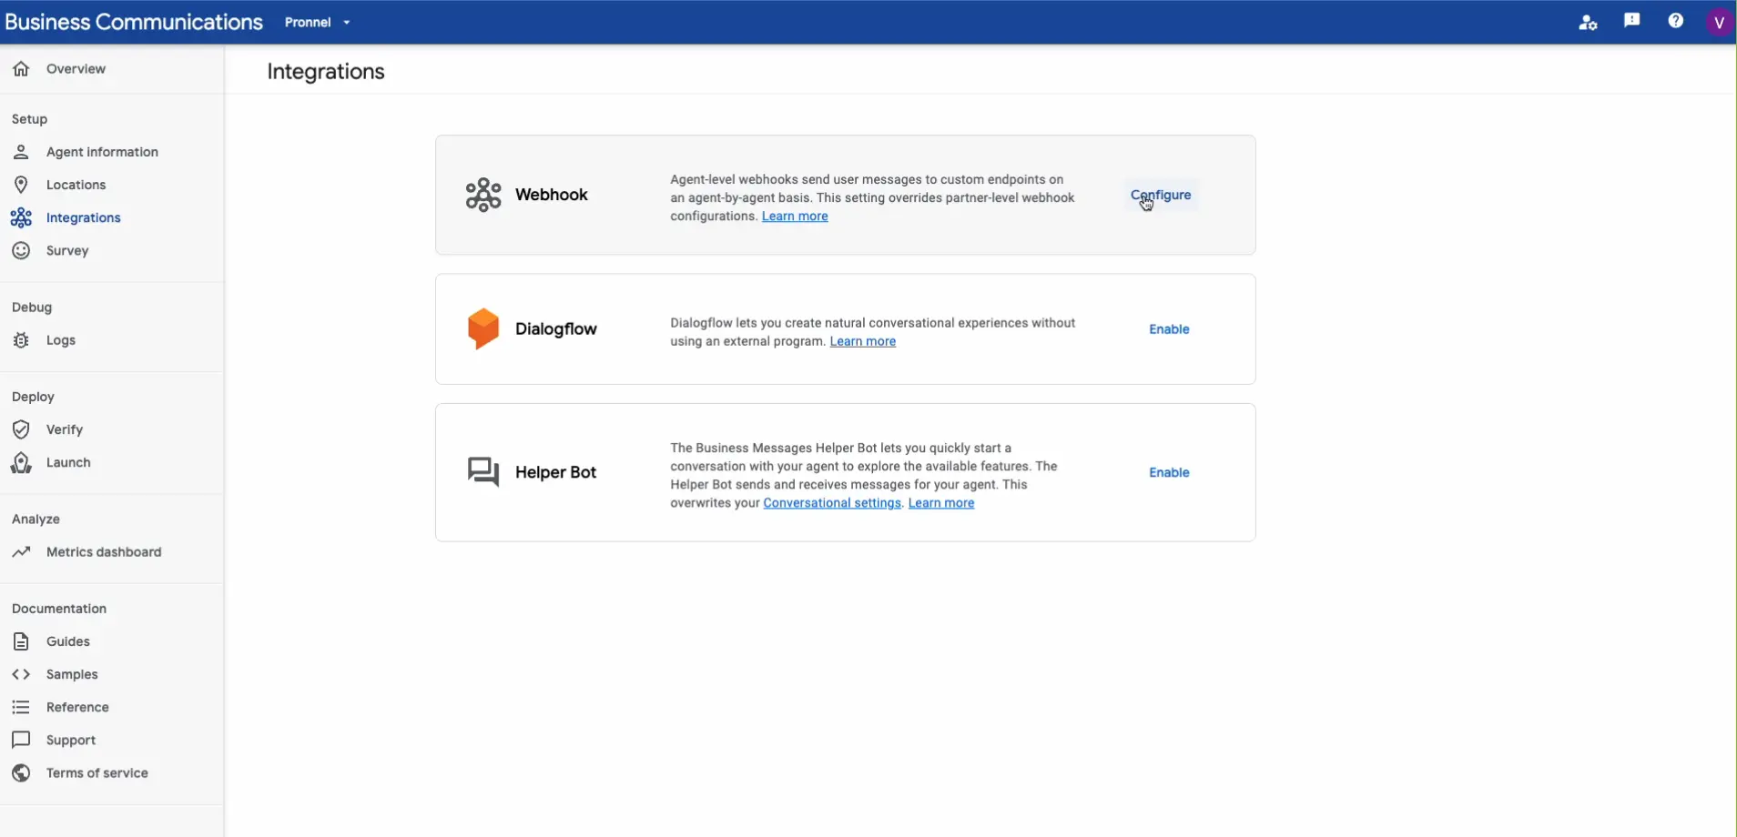Open the Conversational settings link
The height and width of the screenshot is (837, 1737).
(832, 503)
